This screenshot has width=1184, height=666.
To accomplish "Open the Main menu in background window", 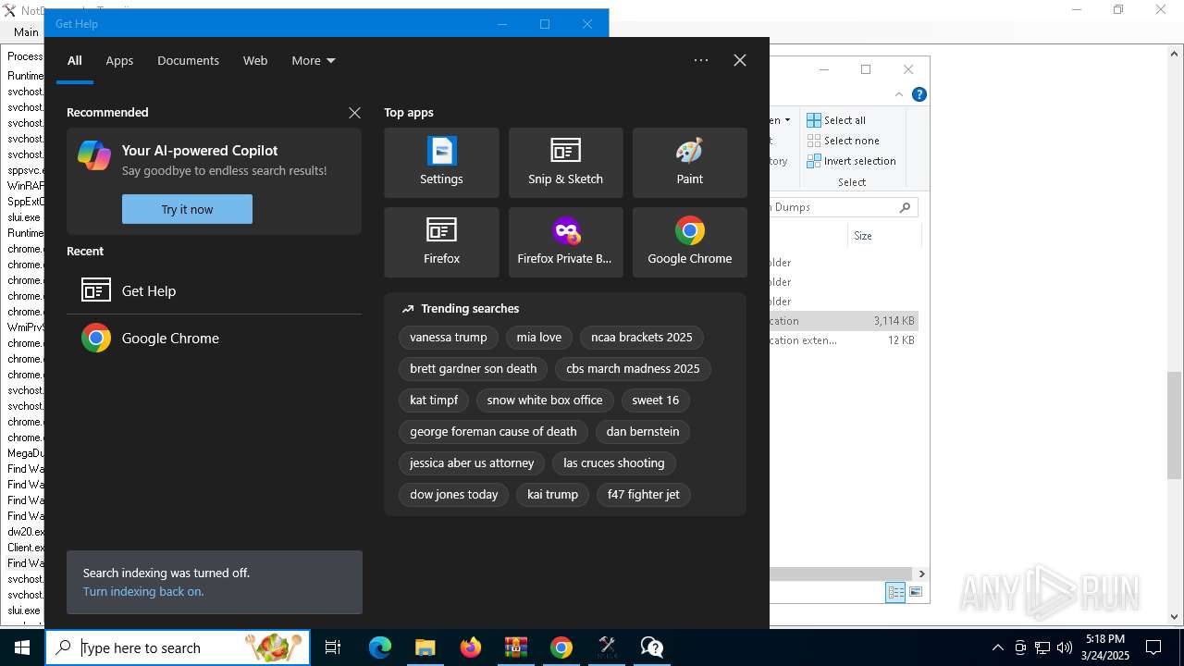I will (26, 31).
